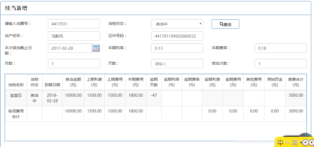Select the 当户名称 field containing 冯默风
The height and width of the screenshot is (147, 314).
point(74,36)
